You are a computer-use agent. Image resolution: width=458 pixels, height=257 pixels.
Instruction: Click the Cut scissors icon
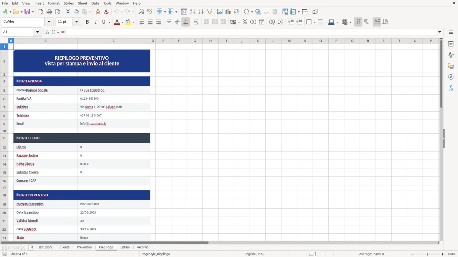coord(68,12)
